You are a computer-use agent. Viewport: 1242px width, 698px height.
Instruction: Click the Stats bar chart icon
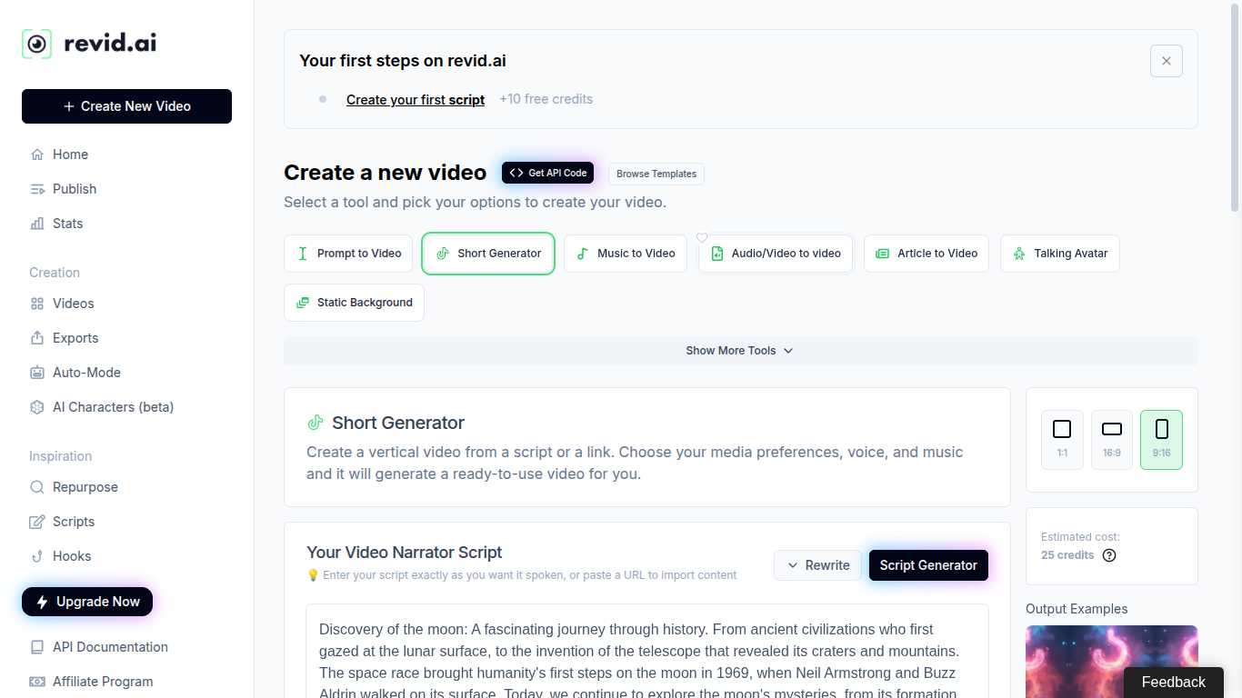click(37, 224)
